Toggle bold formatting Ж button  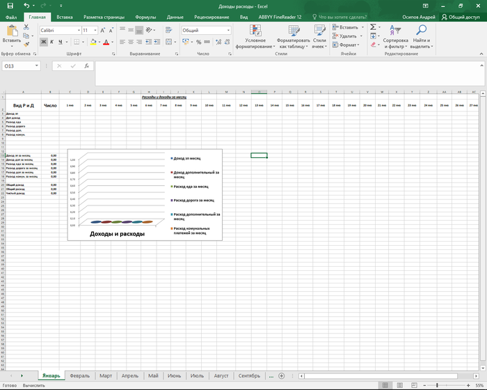(43, 42)
